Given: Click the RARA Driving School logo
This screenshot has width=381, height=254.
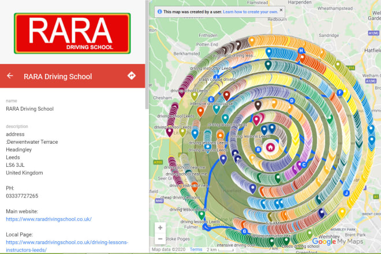Looking at the screenshot, I should pyautogui.click(x=72, y=33).
